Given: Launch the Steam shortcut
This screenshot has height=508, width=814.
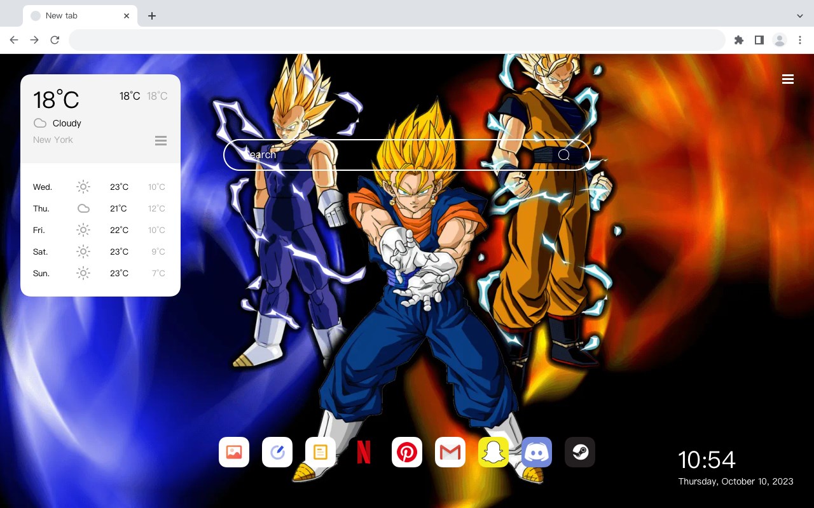Looking at the screenshot, I should 580,452.
